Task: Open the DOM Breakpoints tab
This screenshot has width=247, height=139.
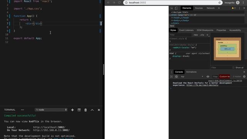Action: click(205, 30)
